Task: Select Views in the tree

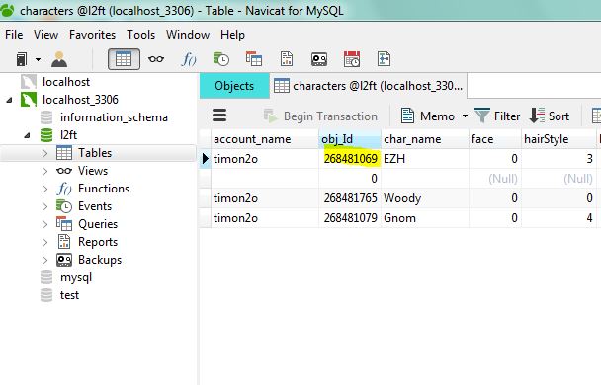Action: pos(93,171)
